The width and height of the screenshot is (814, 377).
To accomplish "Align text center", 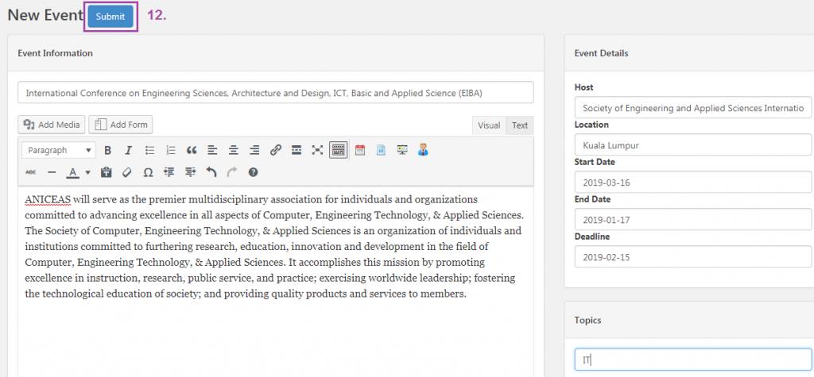I will pos(234,150).
